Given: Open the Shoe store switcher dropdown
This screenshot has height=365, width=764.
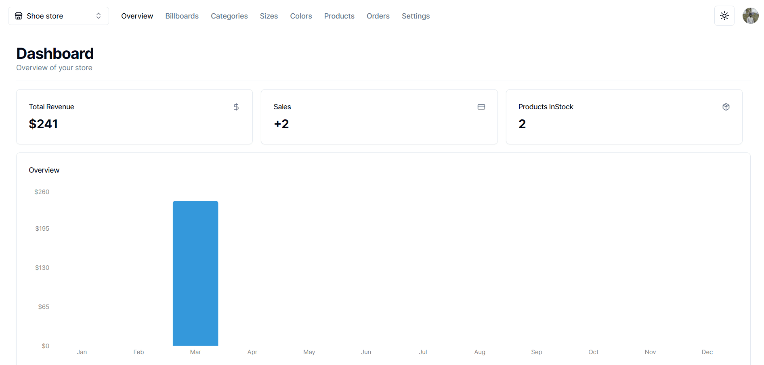Looking at the screenshot, I should pyautogui.click(x=58, y=16).
